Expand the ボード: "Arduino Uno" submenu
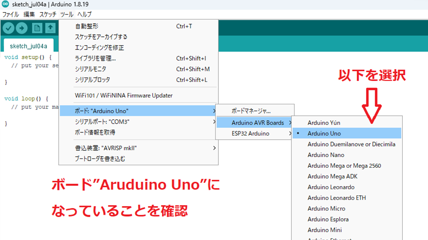 138,111
